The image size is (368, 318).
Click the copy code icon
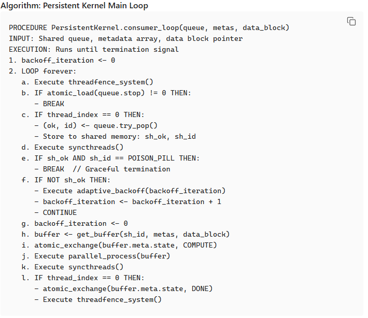coord(351,21)
